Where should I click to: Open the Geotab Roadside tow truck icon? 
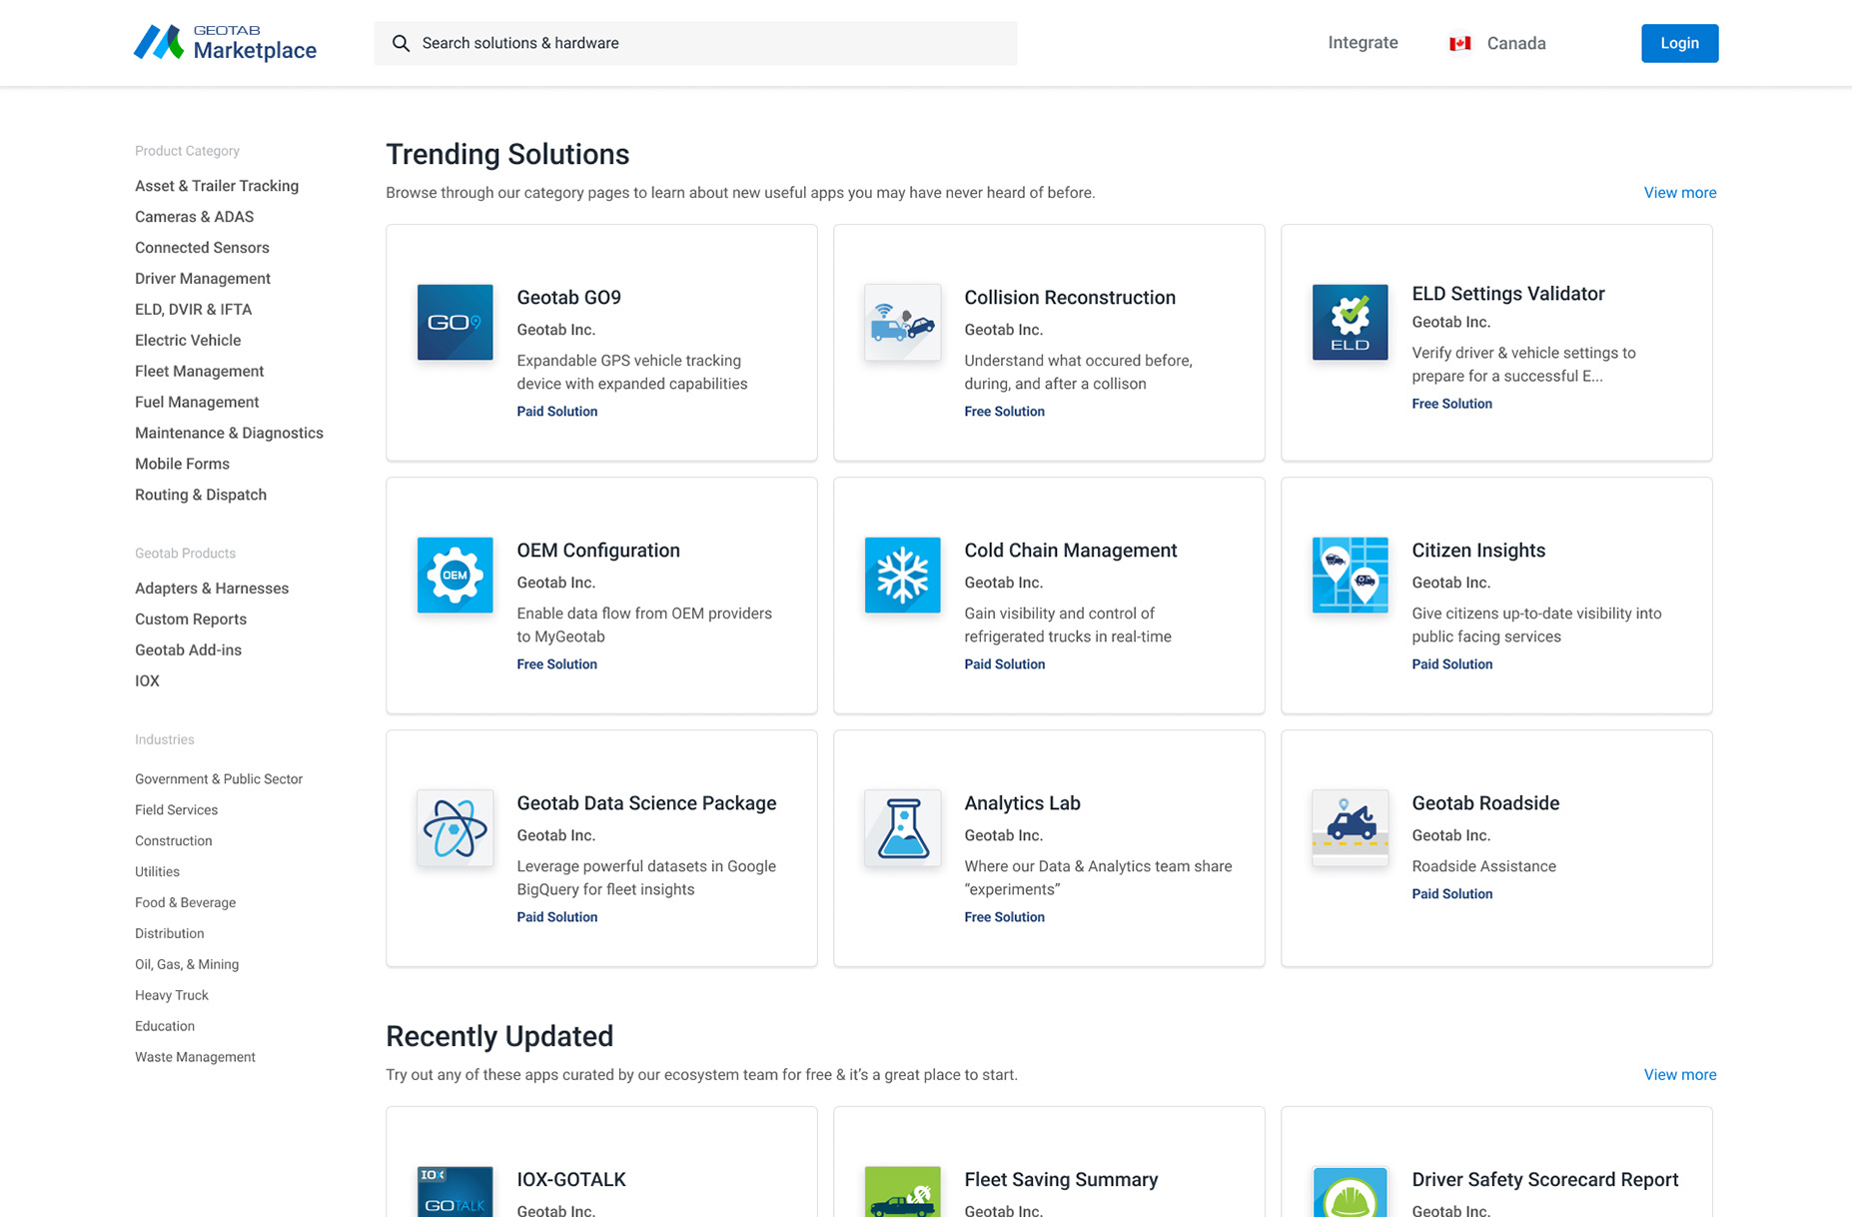1350,827
